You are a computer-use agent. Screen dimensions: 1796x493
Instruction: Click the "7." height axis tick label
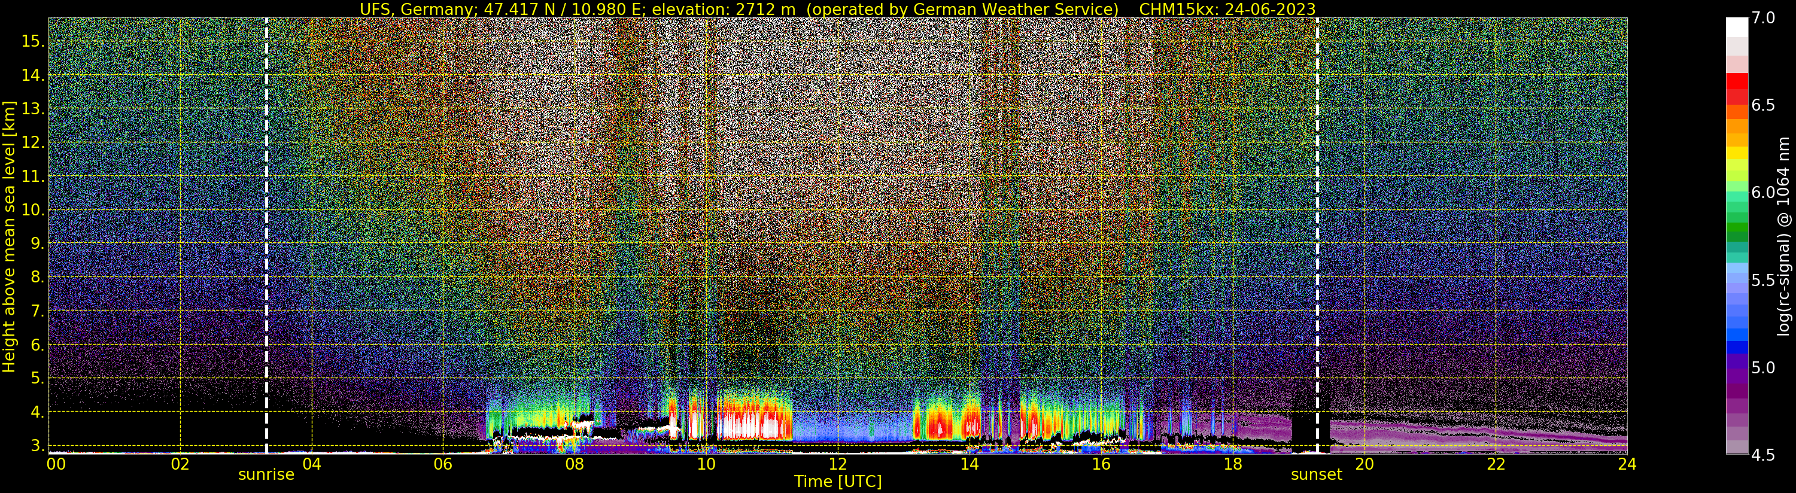[37, 311]
